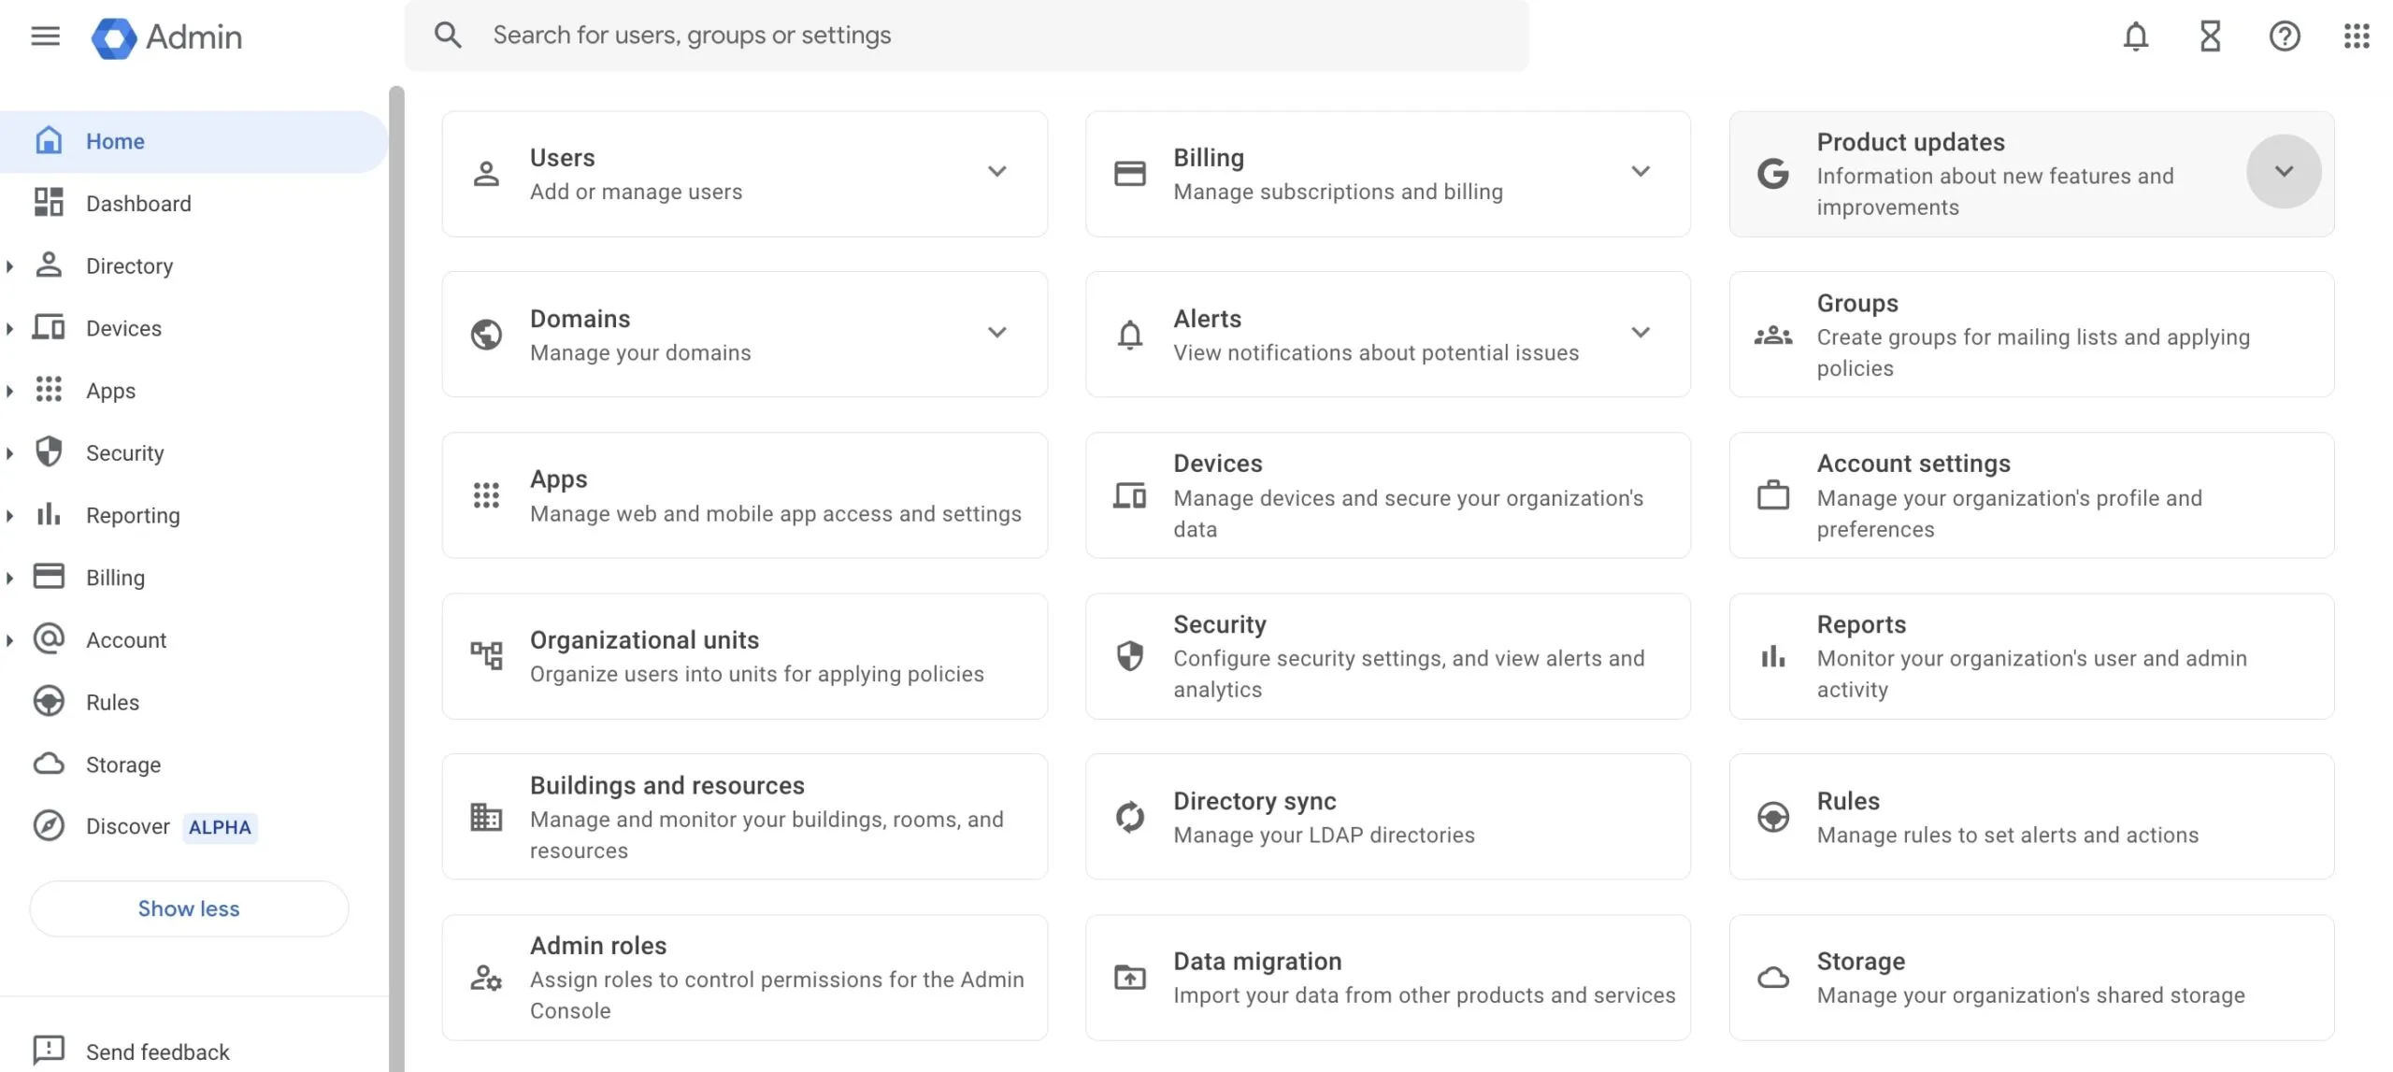The height and width of the screenshot is (1072, 2393).
Task: Expand the Domains card chevron
Action: coord(997,333)
